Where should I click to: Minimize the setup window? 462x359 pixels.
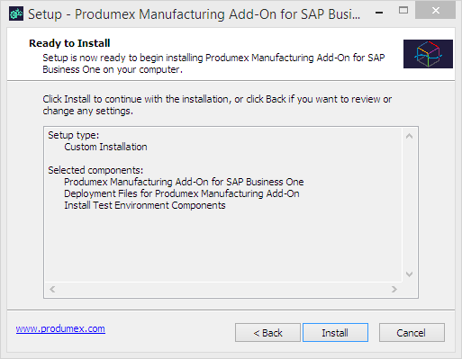coord(379,13)
